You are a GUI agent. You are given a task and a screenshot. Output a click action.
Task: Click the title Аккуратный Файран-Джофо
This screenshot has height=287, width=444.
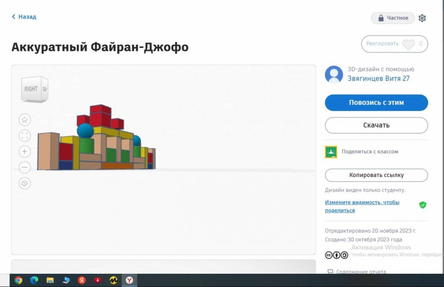coord(100,47)
